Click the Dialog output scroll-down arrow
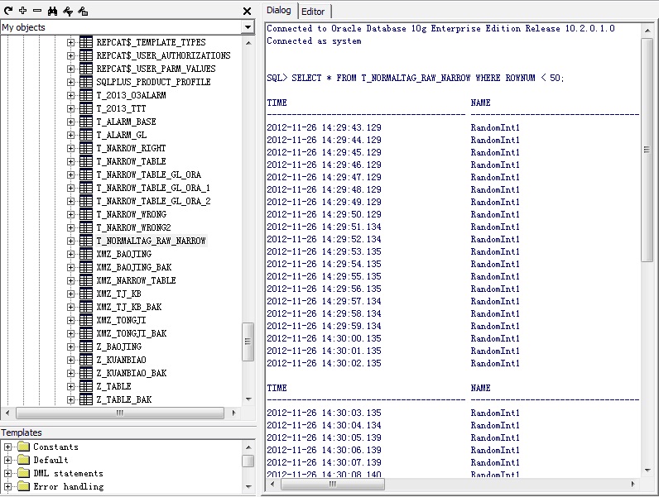The width and height of the screenshot is (659, 497). [x=647, y=471]
